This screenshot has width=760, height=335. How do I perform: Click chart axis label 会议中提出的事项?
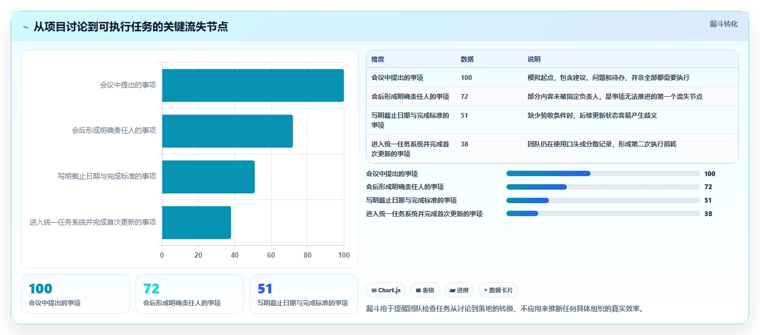click(128, 85)
